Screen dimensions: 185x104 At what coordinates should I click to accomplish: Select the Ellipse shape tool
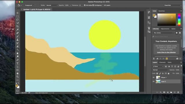[17, 70]
